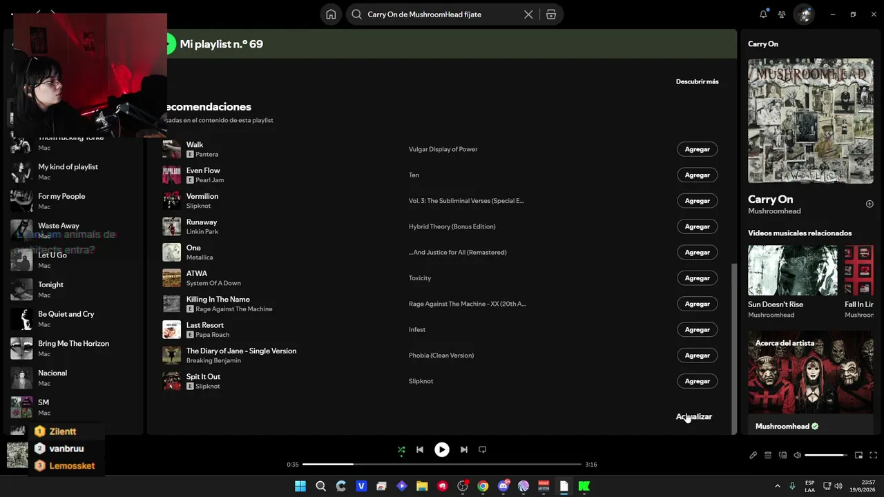
Task: Mute audio with the speaker icon
Action: tap(798, 455)
